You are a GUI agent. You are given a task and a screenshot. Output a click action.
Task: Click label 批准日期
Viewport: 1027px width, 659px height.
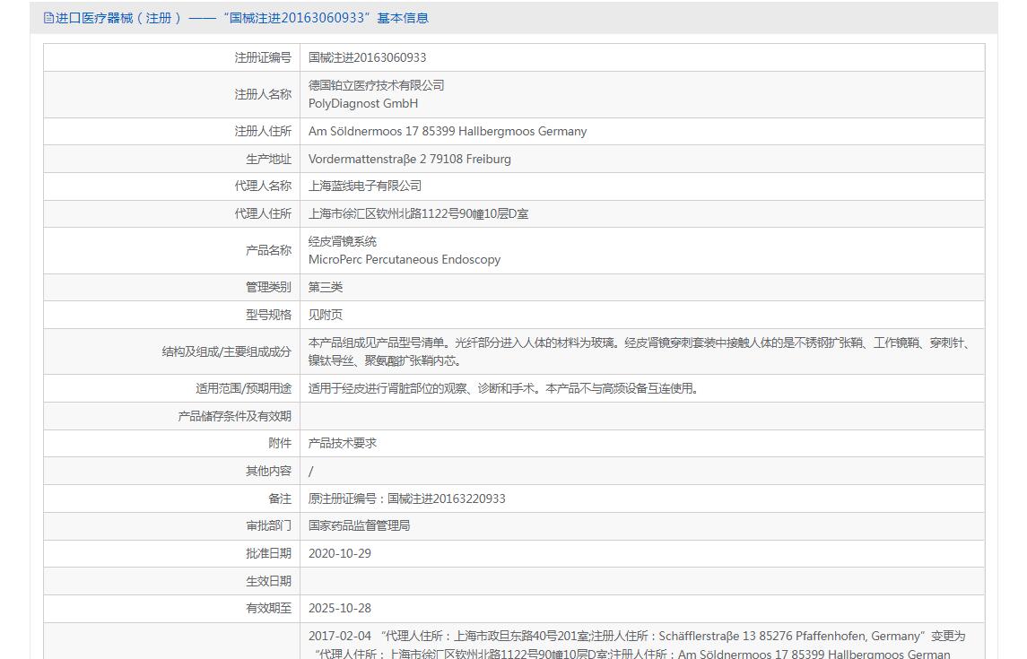pos(268,553)
